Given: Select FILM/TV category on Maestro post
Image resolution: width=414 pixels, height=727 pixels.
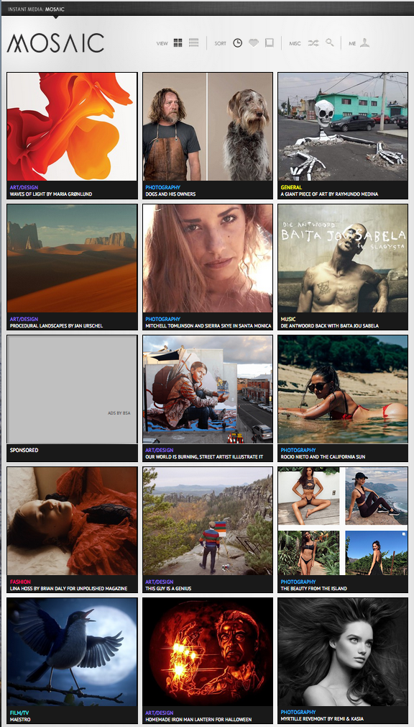Looking at the screenshot, I should pos(19,713).
